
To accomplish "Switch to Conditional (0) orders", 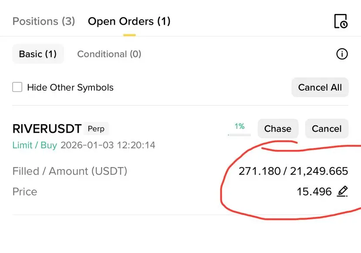I will pos(109,54).
